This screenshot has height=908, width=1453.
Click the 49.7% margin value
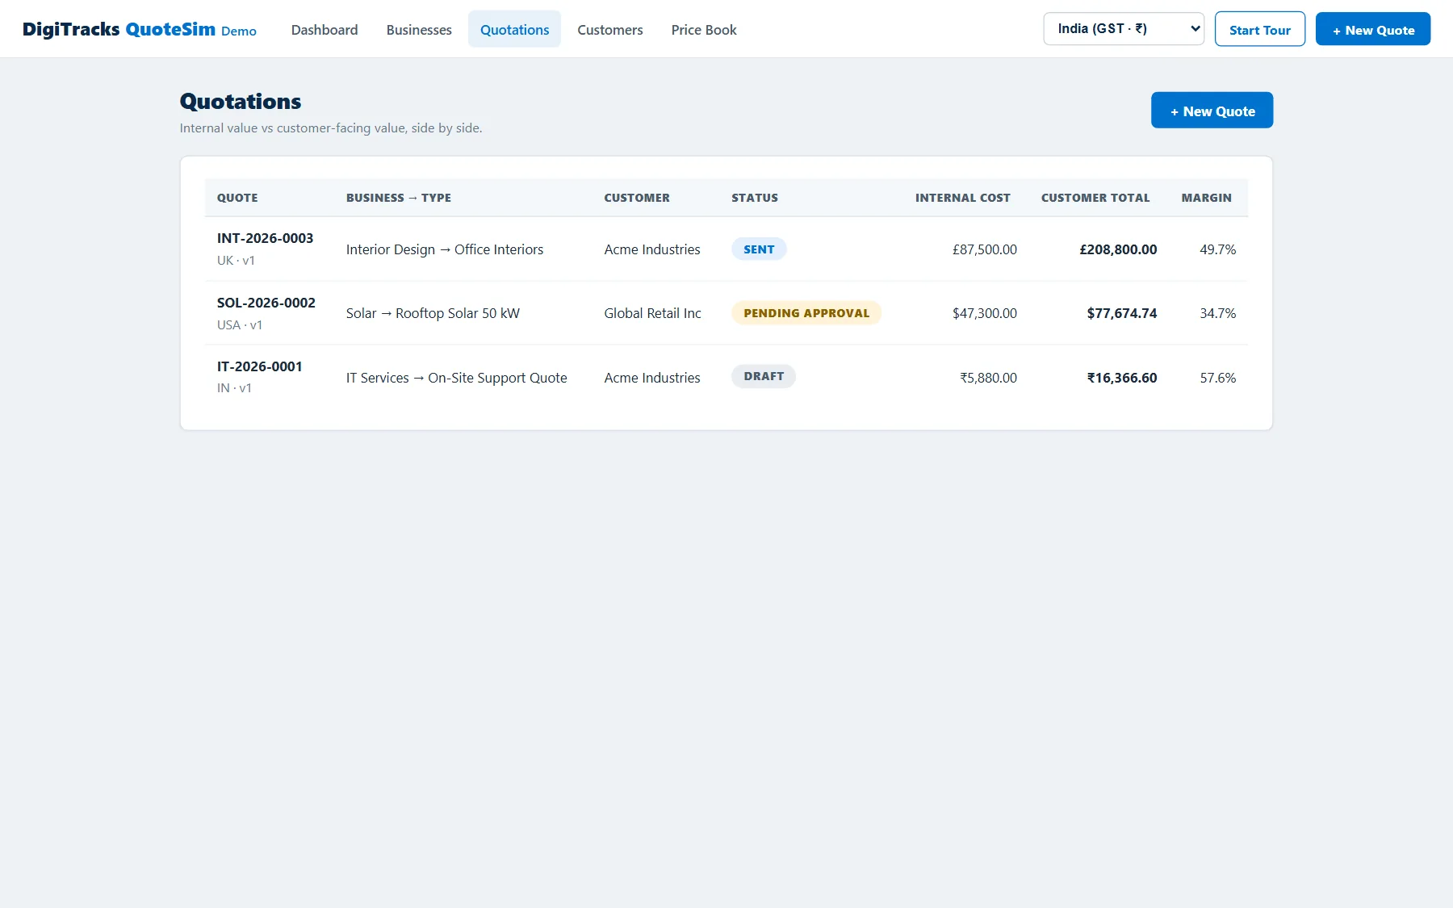(x=1218, y=249)
